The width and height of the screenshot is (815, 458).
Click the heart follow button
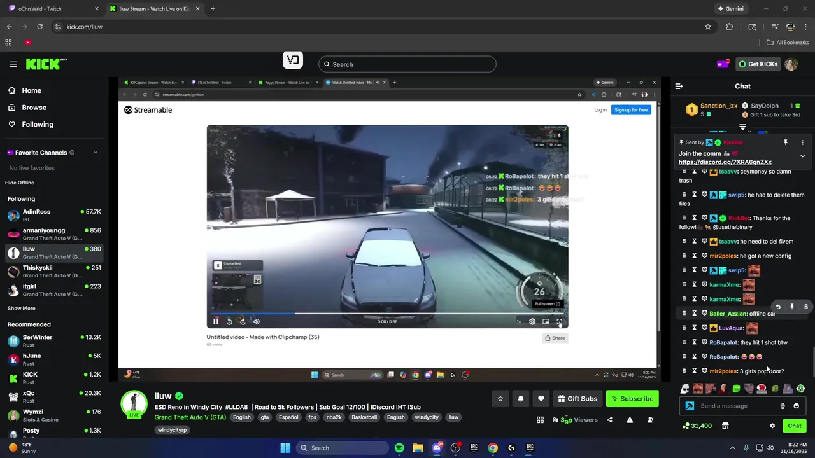(x=541, y=399)
